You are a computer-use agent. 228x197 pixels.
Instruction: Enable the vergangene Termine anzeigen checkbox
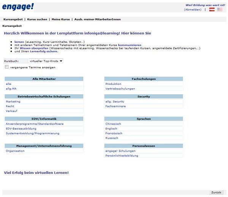coord(6,67)
